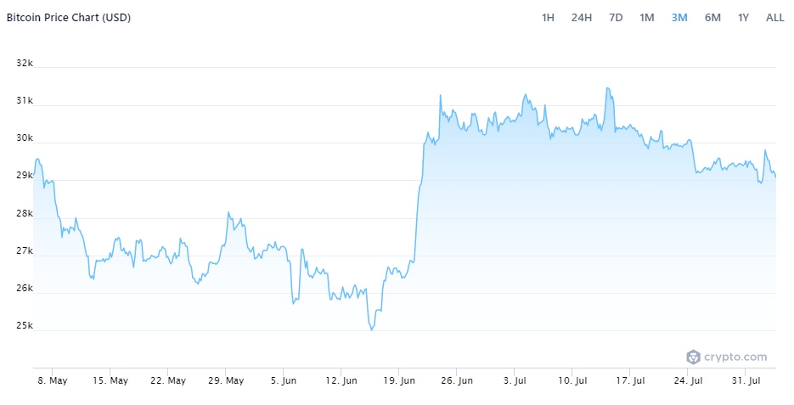794x405 pixels.
Task: Click the highest price peak in mid-July
Action: click(x=607, y=88)
